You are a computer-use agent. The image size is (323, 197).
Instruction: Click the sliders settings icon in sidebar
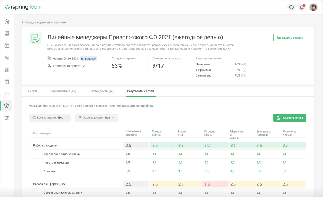coord(7,118)
